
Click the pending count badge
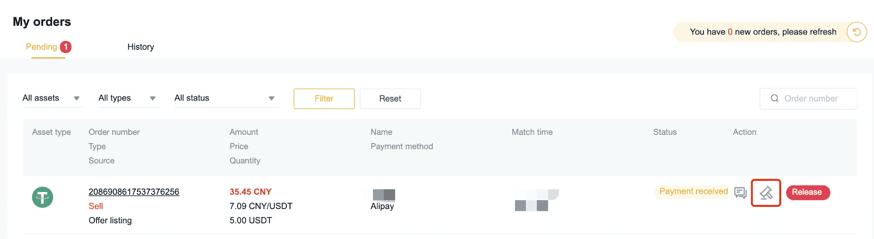tap(66, 47)
